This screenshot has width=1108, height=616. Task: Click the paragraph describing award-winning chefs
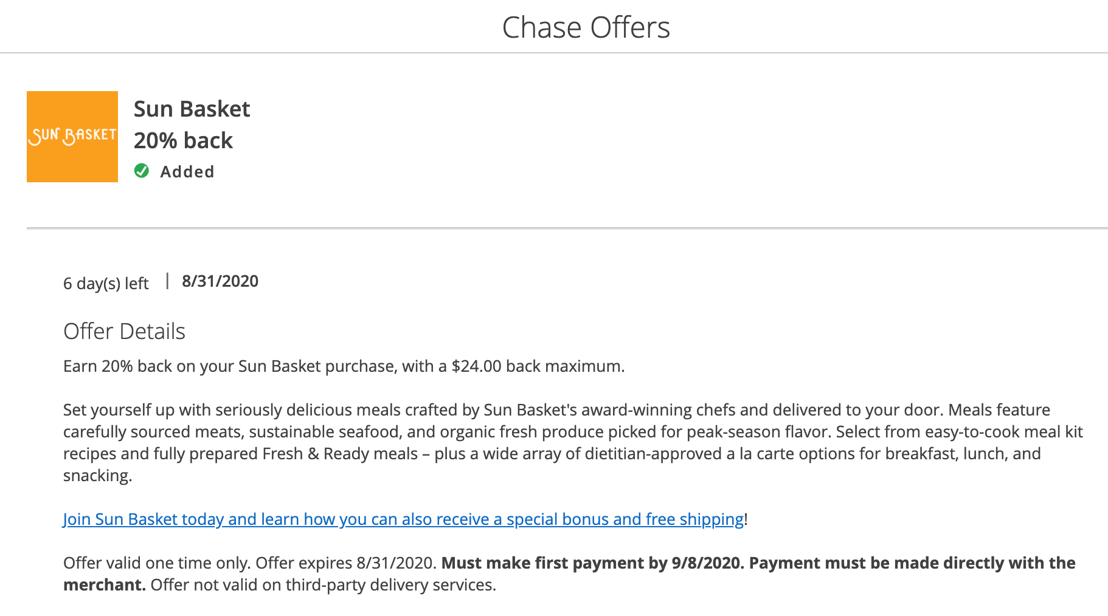pyautogui.click(x=572, y=432)
